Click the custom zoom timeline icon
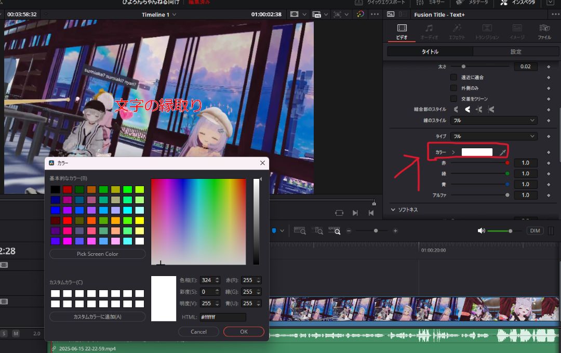The width and height of the screenshot is (561, 353). click(x=336, y=230)
